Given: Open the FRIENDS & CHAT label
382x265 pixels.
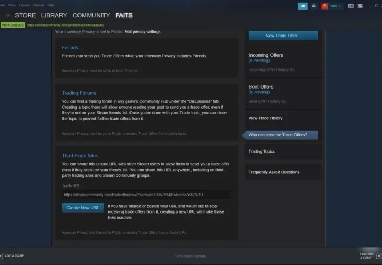Looking at the screenshot, I should click(367, 256).
